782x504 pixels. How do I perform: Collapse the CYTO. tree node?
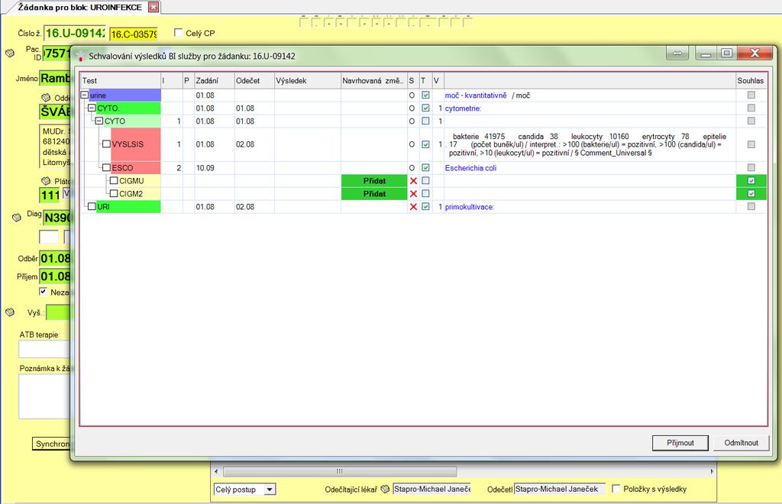pyautogui.click(x=92, y=108)
